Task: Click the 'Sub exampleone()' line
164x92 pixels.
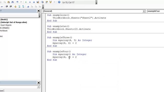Action: [x=58, y=15]
